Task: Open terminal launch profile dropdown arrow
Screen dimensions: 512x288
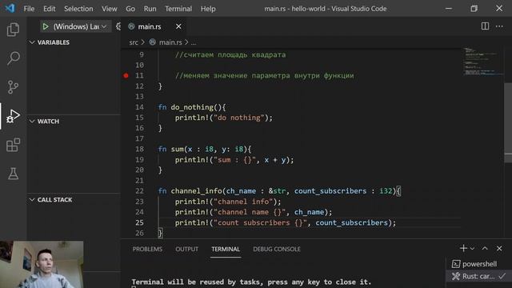Action: click(472, 249)
